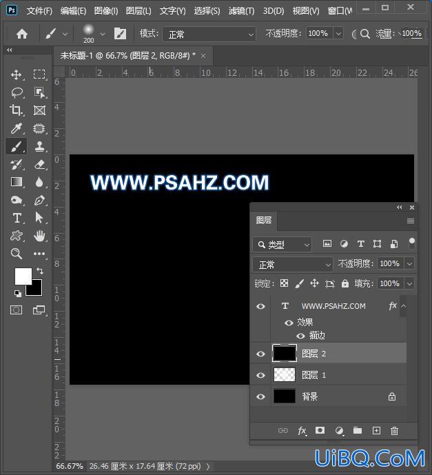Select the Gradient tool
Viewport: 432px width, 475px height.
(x=17, y=182)
